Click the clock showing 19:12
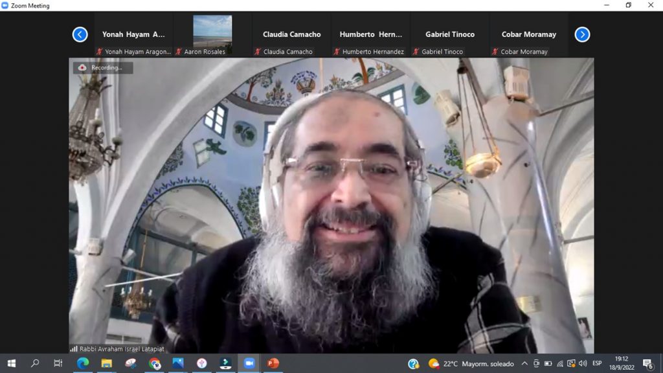The height and width of the screenshot is (373, 663). [x=621, y=363]
